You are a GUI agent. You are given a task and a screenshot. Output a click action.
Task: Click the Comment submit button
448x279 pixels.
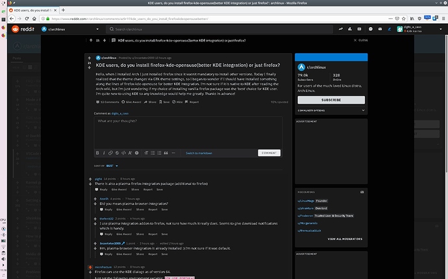point(269,153)
